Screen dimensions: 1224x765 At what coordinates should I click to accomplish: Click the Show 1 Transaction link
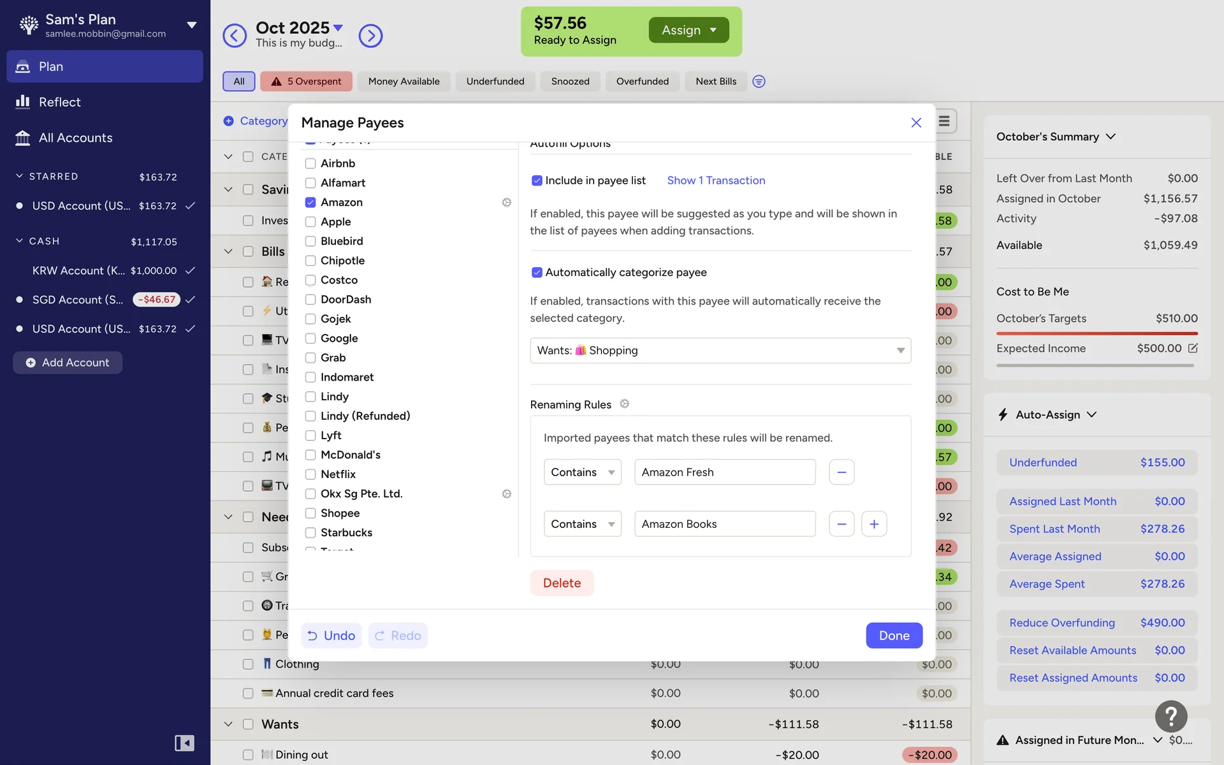(x=715, y=180)
